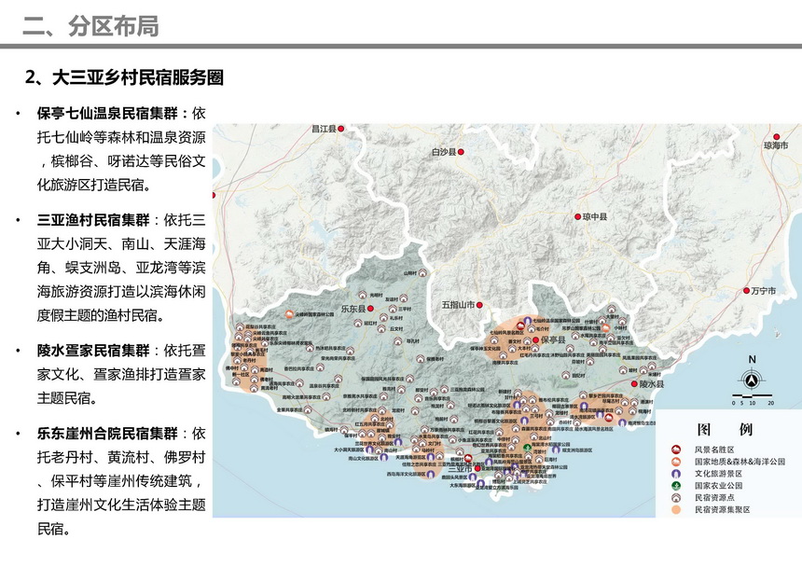Select the red dot marking 琼海市

777,137
